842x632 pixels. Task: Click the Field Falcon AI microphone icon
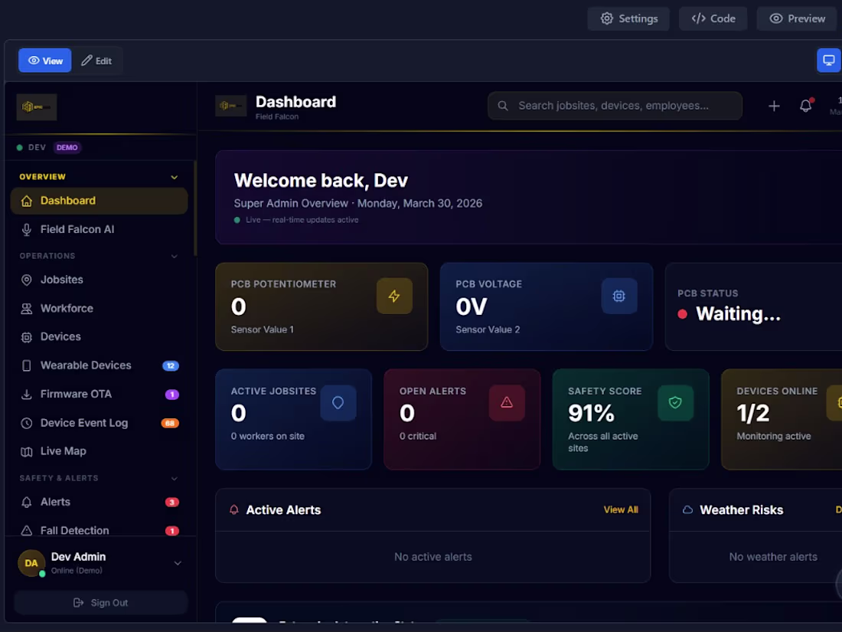26,230
